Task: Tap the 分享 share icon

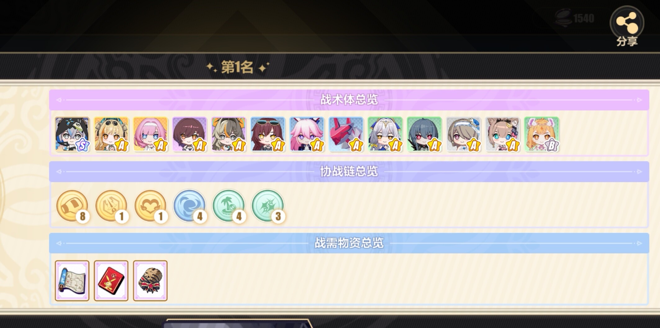Action: coord(627,27)
